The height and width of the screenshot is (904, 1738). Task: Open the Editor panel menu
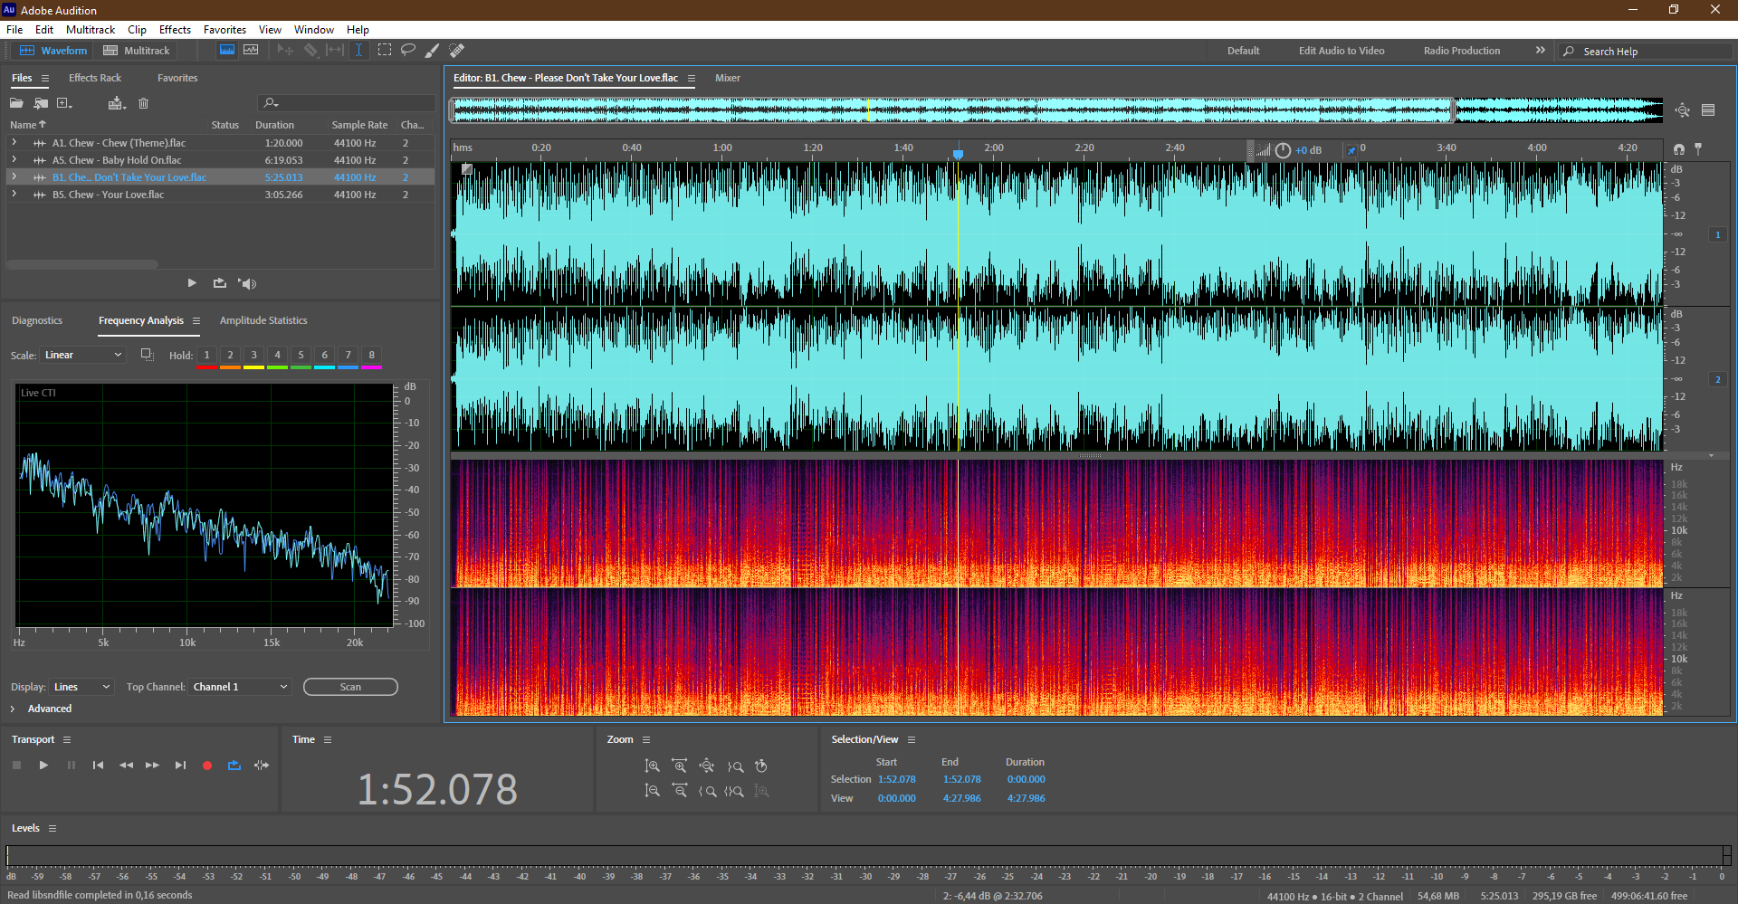click(692, 78)
